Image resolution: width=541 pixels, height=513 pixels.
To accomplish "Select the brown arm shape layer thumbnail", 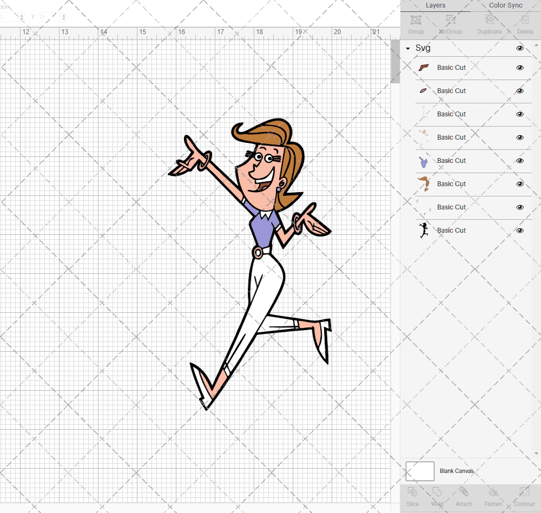I will click(424, 68).
